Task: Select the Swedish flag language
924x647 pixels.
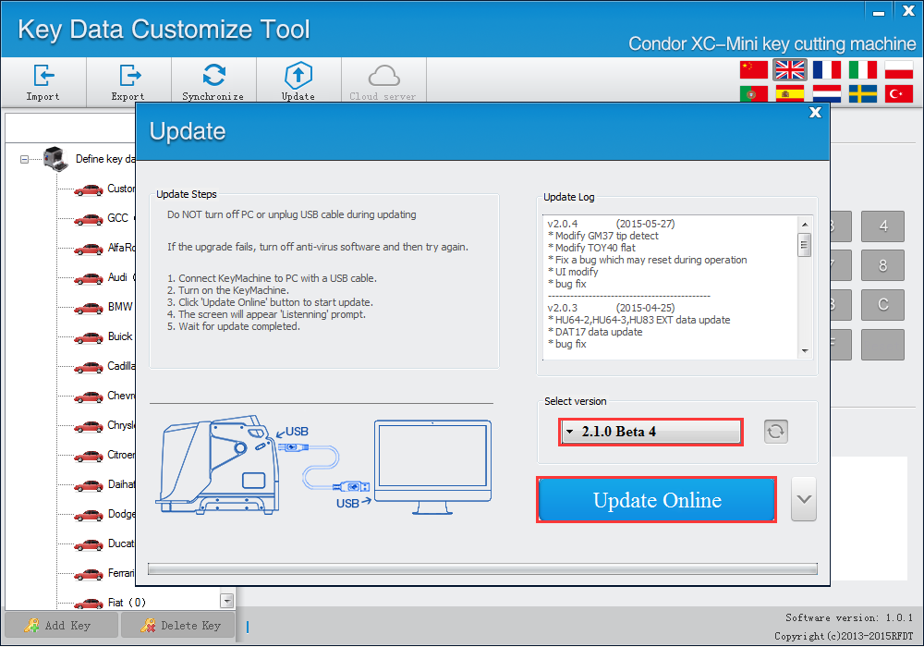Action: [863, 93]
